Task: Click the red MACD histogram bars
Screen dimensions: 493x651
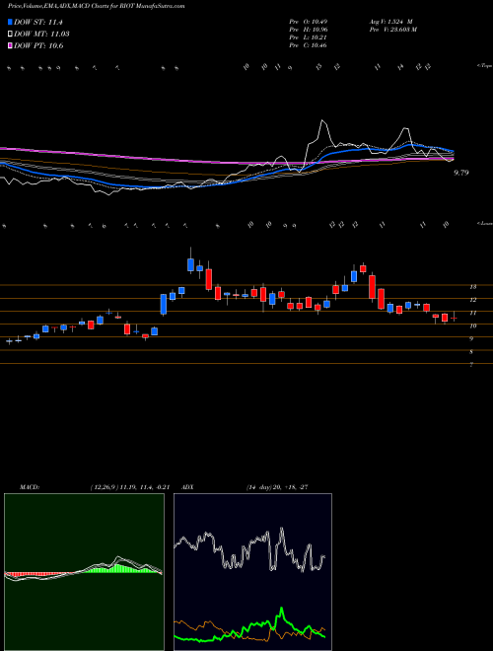Action: 37,575
